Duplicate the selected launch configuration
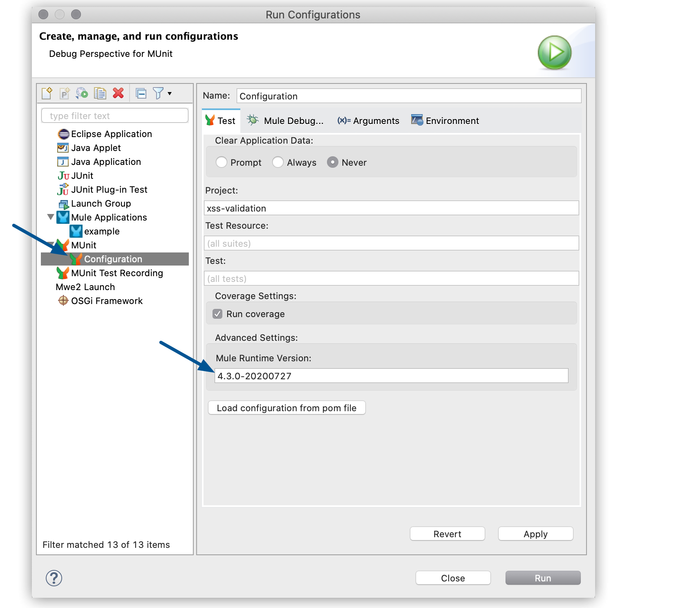The image size is (685, 608). click(x=99, y=93)
